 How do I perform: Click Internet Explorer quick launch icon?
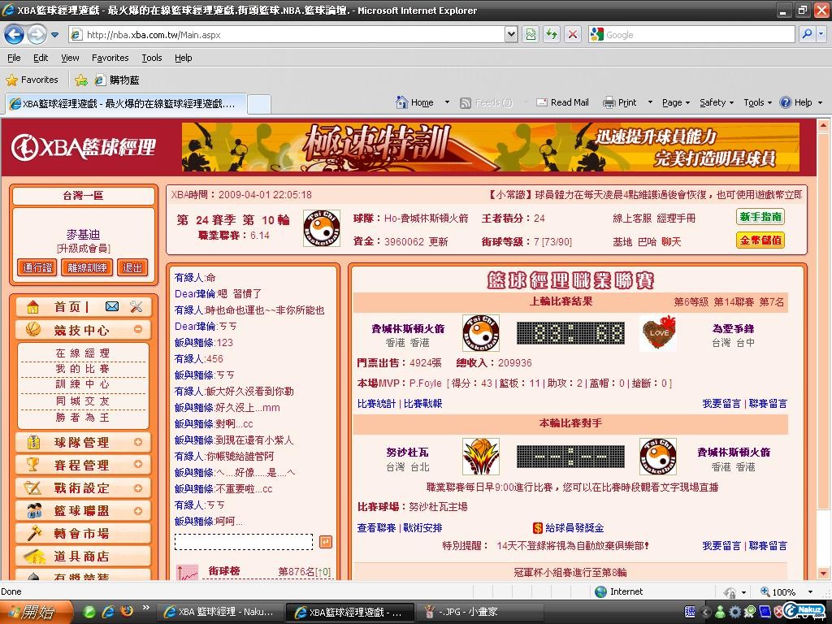click(108, 612)
